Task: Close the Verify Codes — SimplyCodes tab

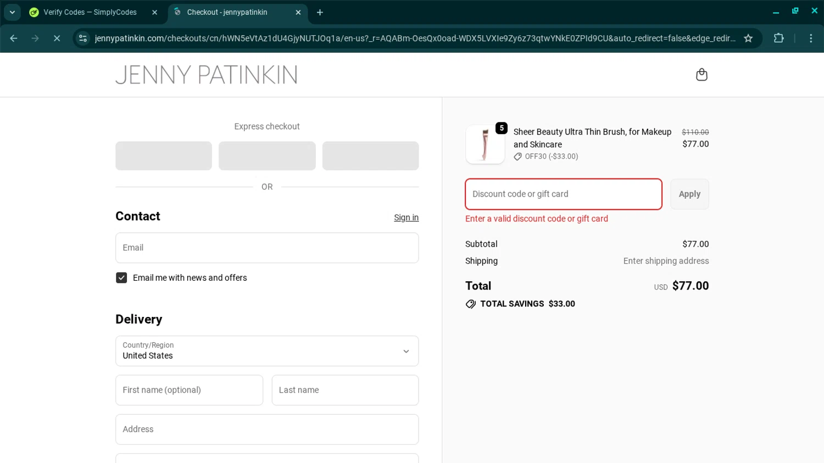Action: click(154, 12)
